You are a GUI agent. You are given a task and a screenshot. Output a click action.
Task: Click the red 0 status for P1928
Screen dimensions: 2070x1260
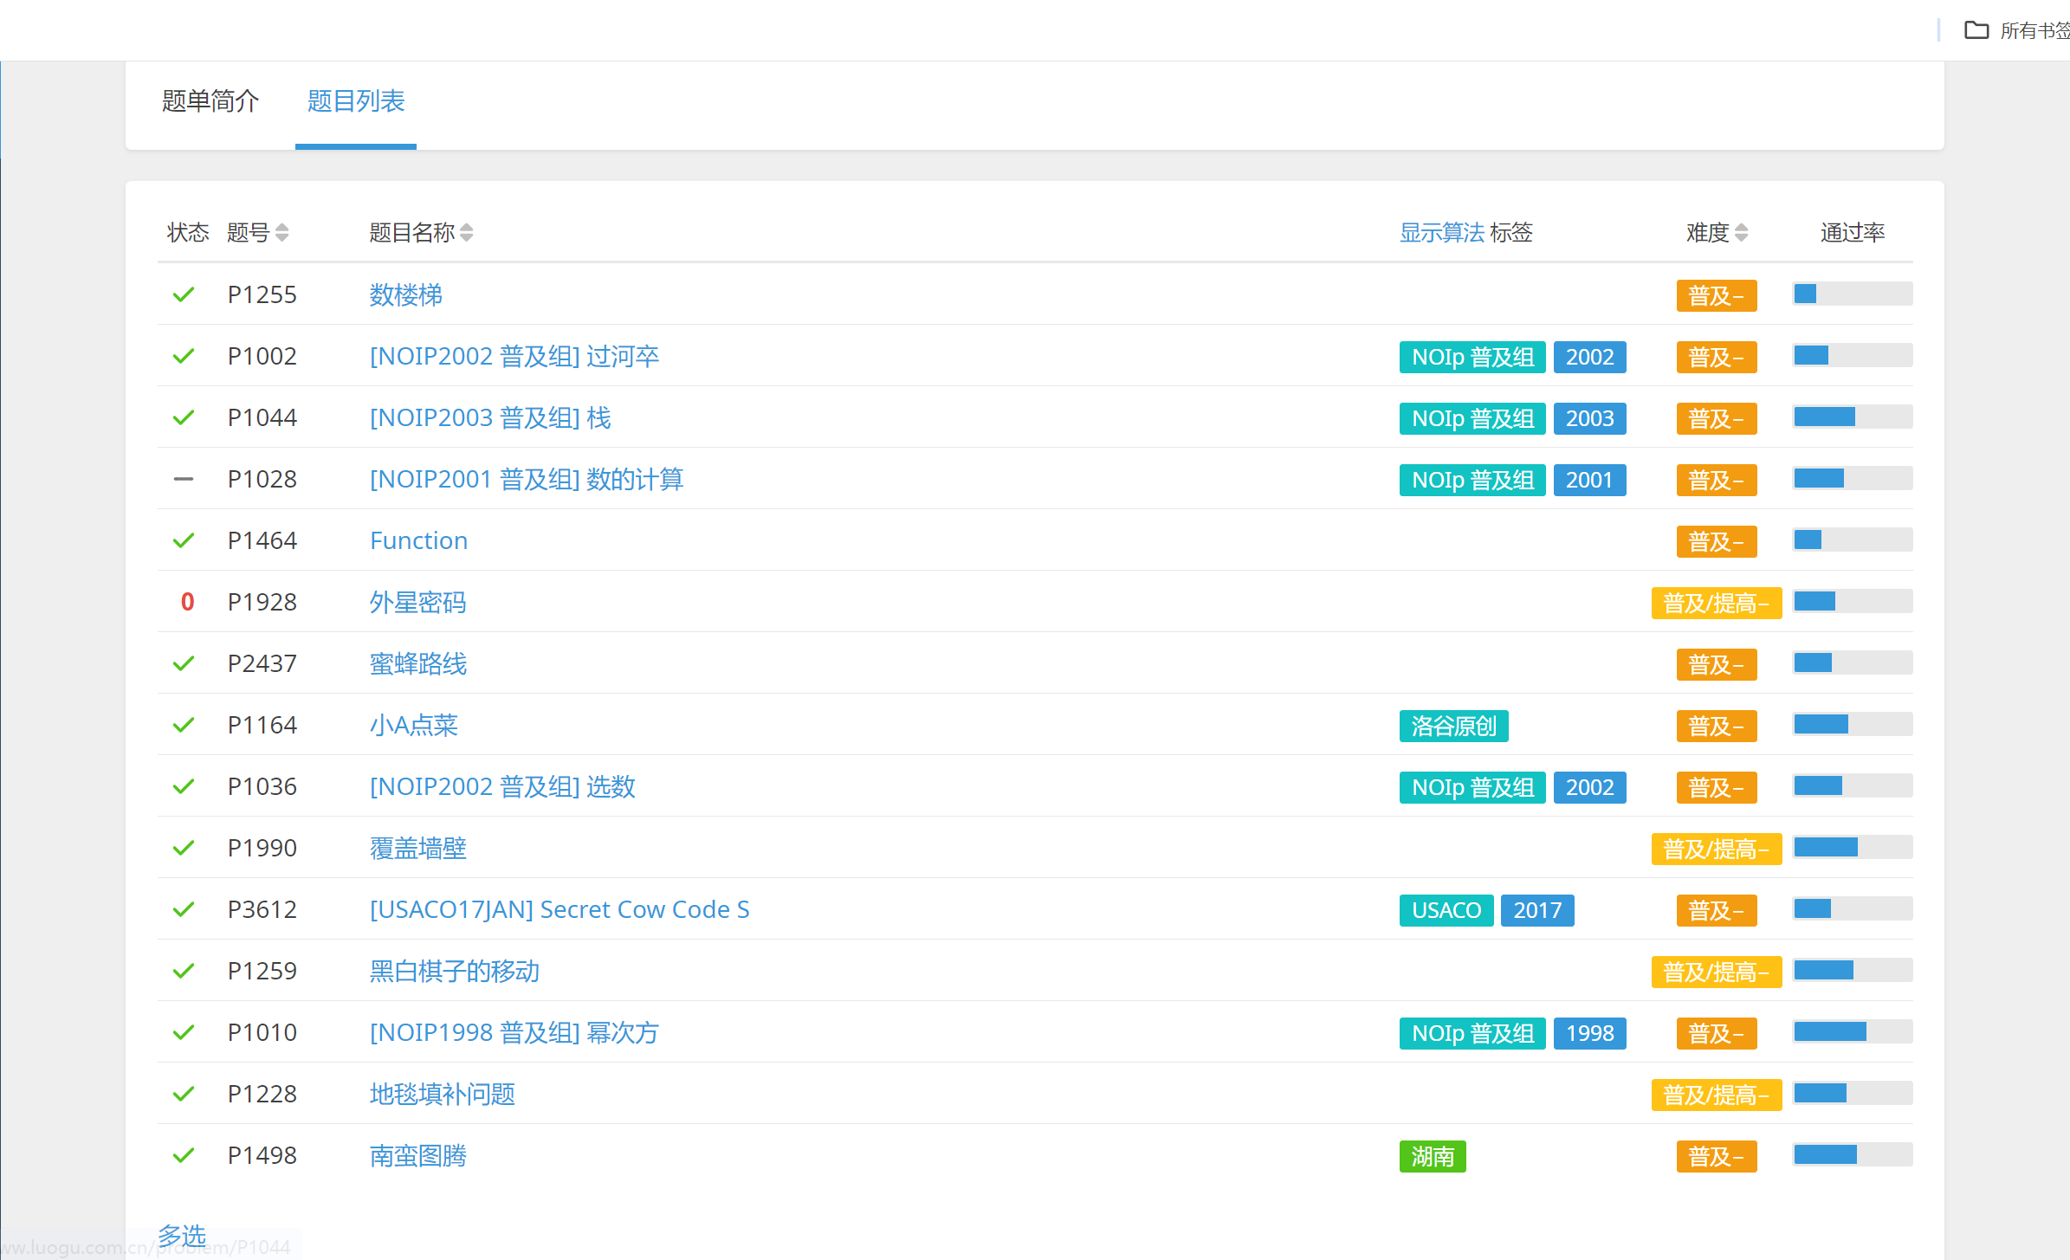coord(187,602)
